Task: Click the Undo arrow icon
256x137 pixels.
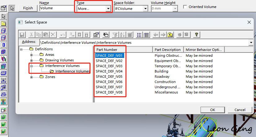Action: point(62,35)
